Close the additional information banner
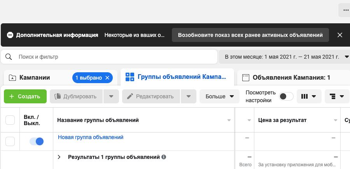The height and width of the screenshot is (169, 350). click(340, 35)
